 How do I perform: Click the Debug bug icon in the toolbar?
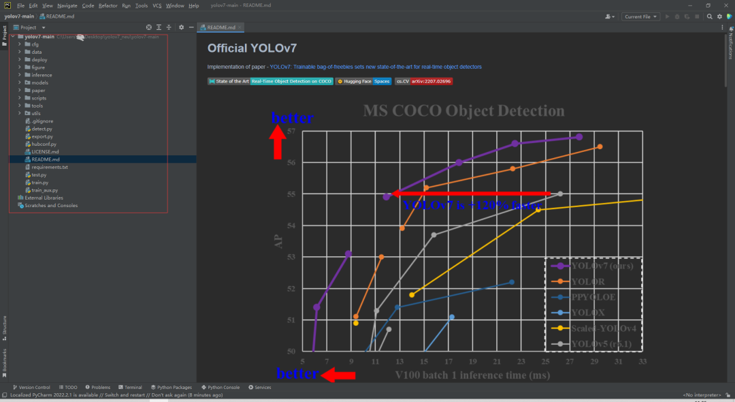[x=677, y=16]
